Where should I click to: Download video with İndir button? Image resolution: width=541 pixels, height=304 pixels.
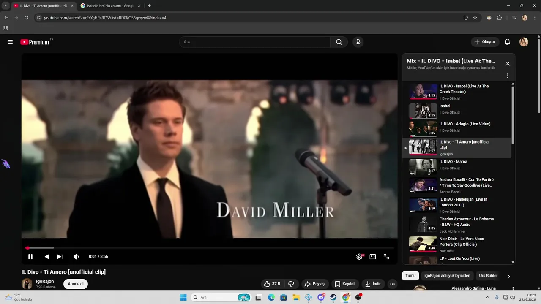[373, 284]
